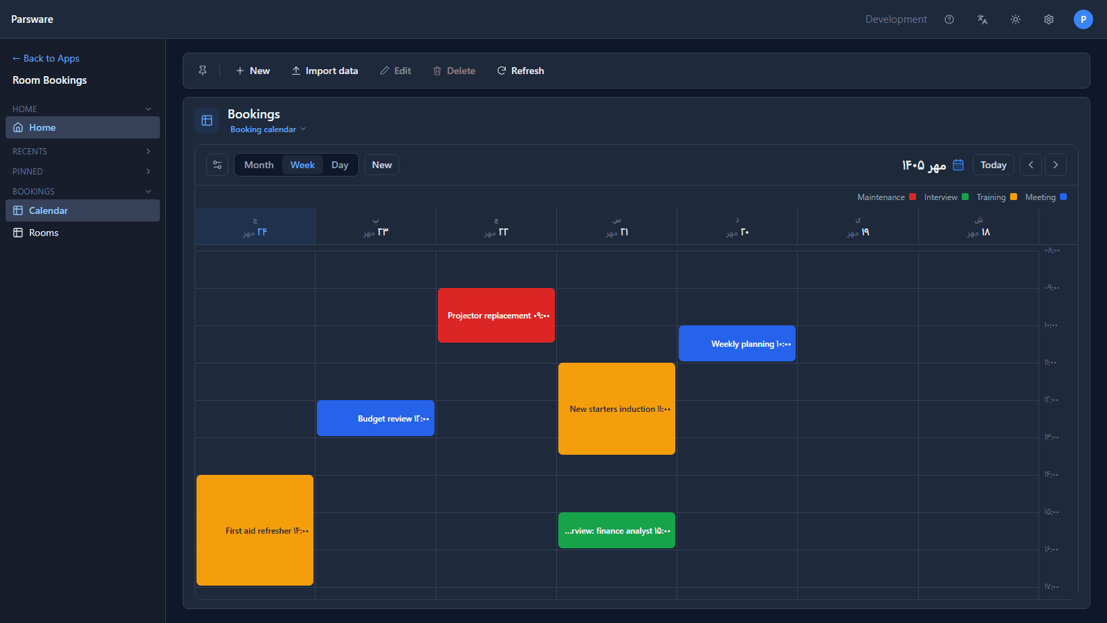Switch to Month view
1107x623 pixels.
[259, 165]
